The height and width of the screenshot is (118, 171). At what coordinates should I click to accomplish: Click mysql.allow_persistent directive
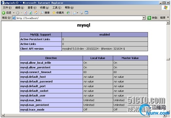[x=36, y=68]
